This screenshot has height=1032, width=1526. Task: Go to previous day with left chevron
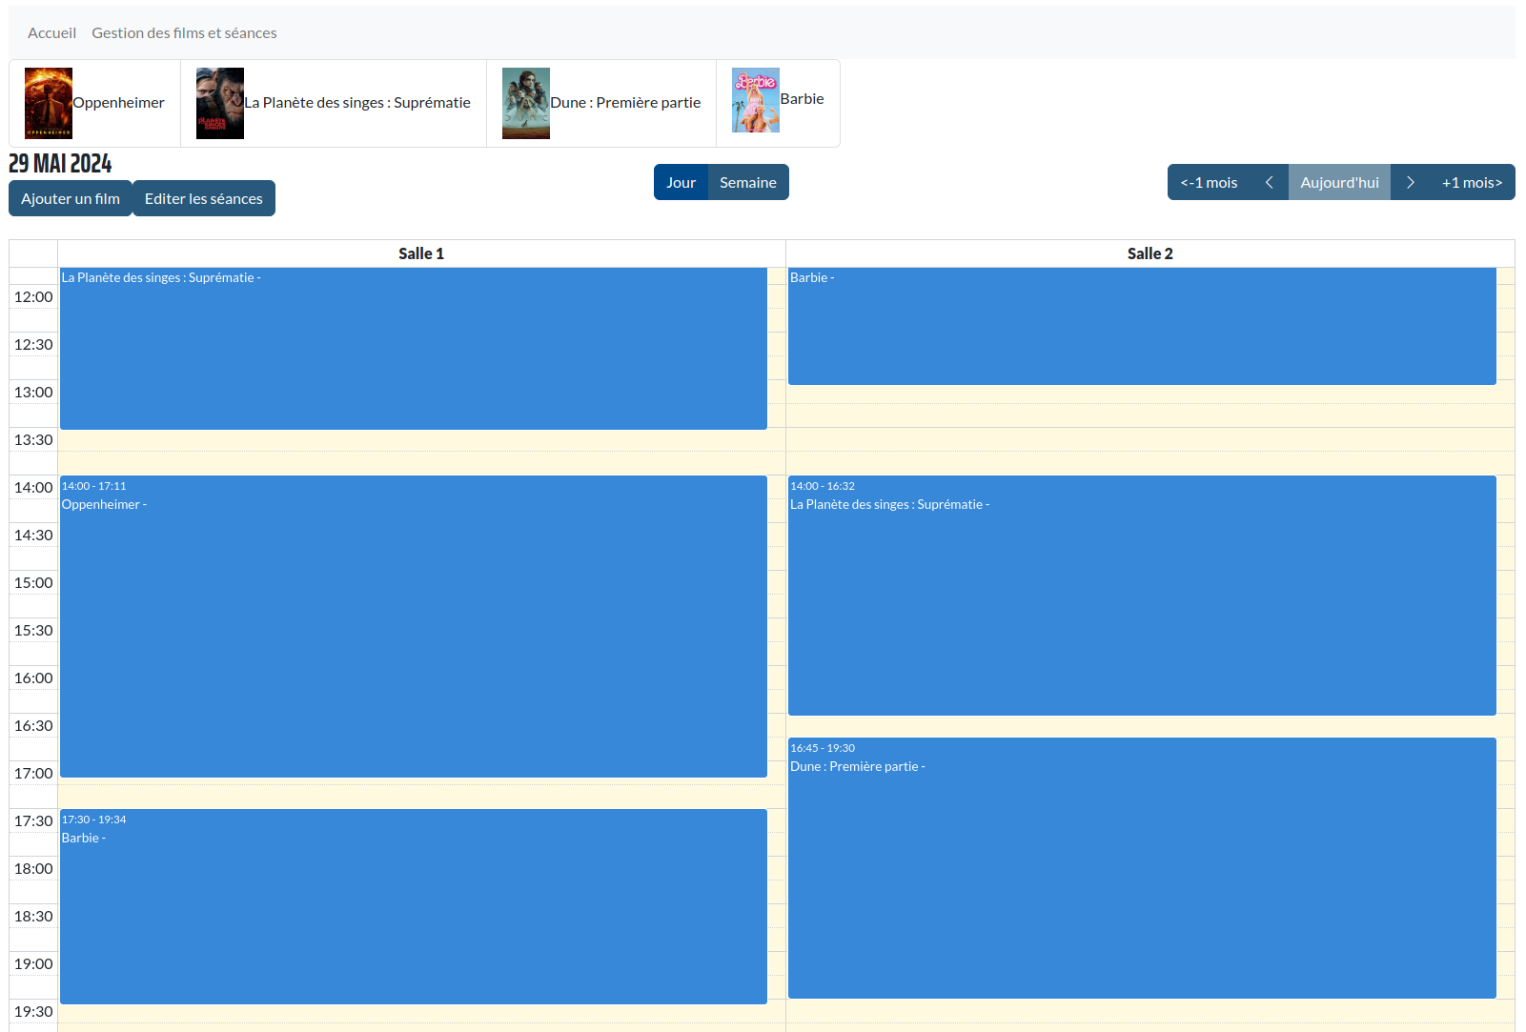1269,182
